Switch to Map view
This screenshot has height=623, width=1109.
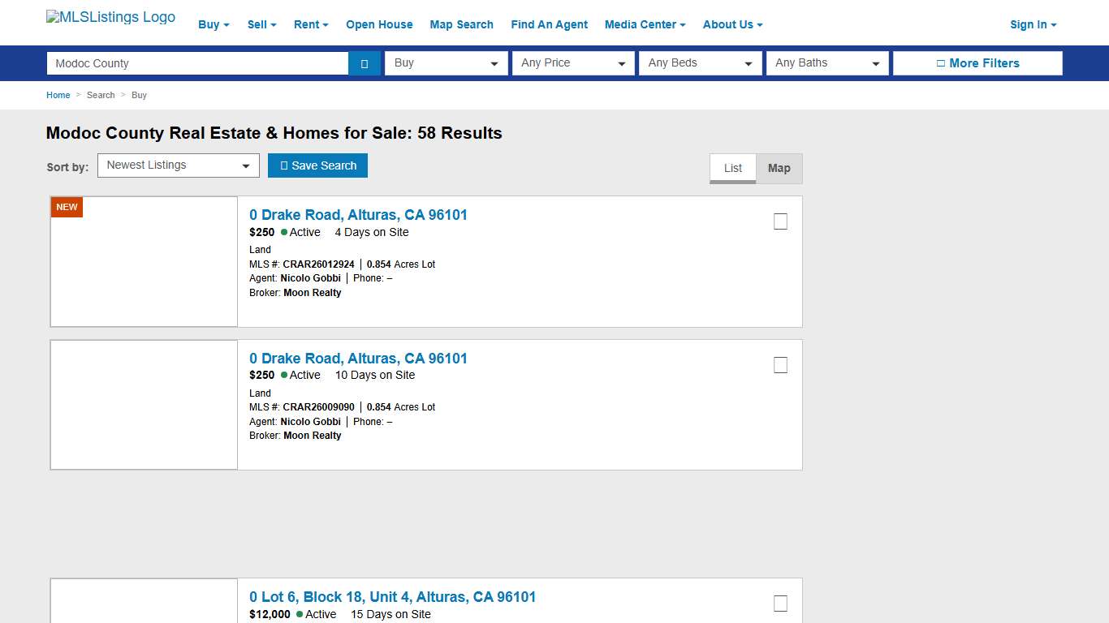click(x=779, y=168)
